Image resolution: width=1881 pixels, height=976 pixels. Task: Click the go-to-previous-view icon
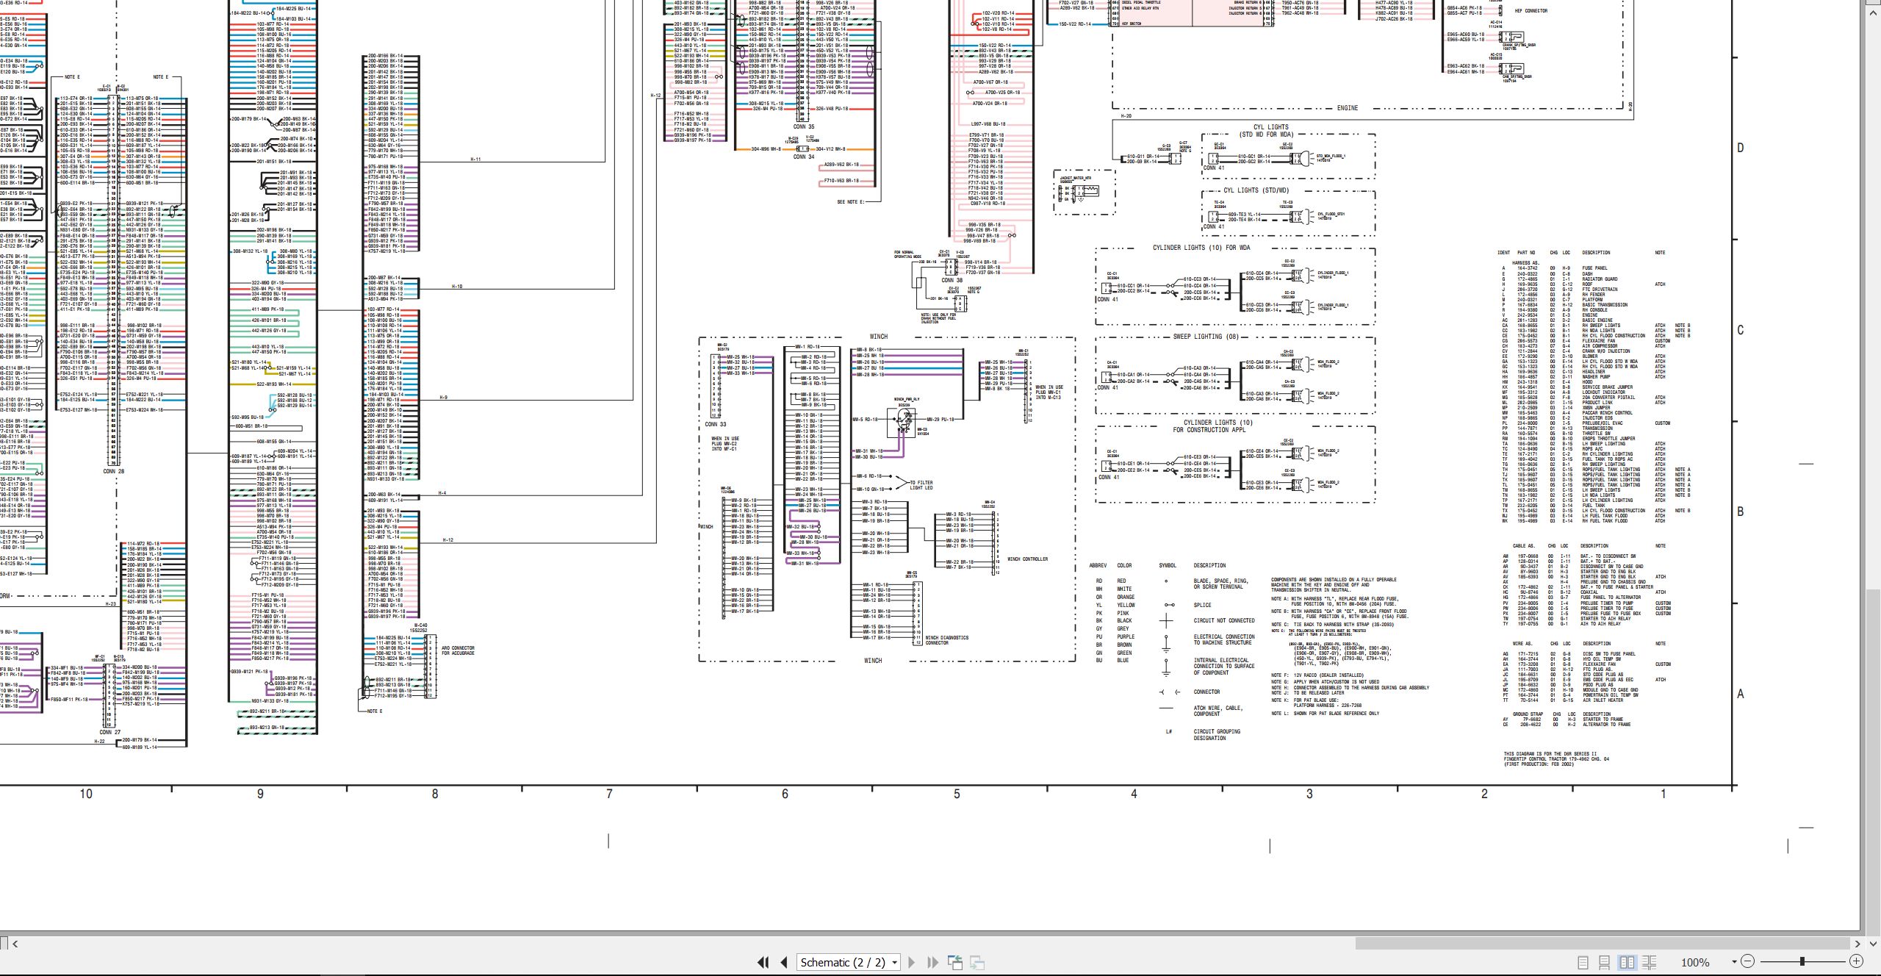955,962
